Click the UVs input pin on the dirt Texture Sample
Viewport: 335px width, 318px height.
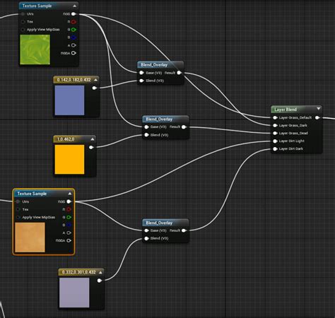pyautogui.click(x=18, y=201)
